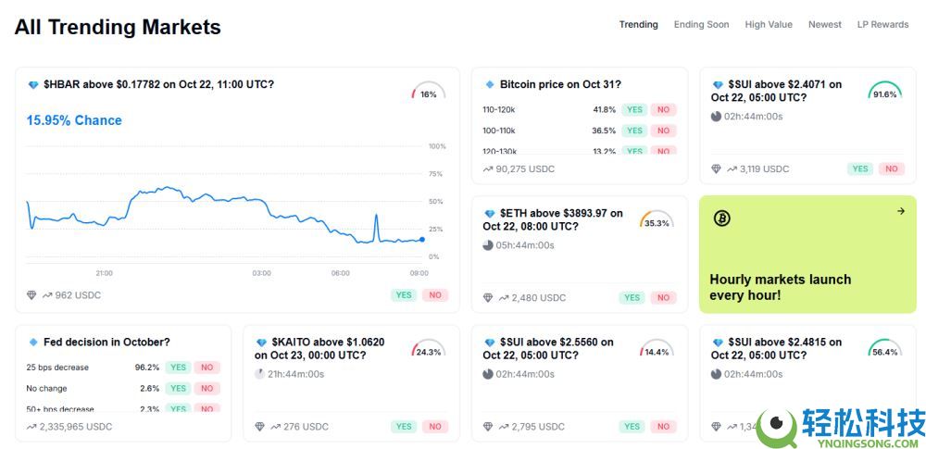Click the diamond icon beside $HBAR market title
This screenshot has height=449, width=926.
pos(33,85)
